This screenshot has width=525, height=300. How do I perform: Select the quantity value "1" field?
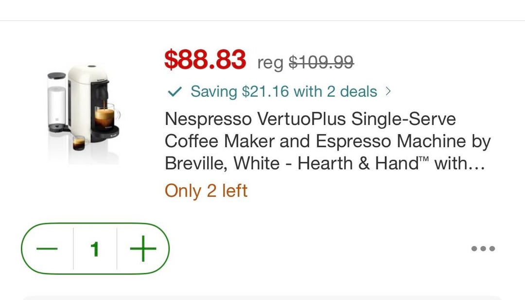coord(95,249)
